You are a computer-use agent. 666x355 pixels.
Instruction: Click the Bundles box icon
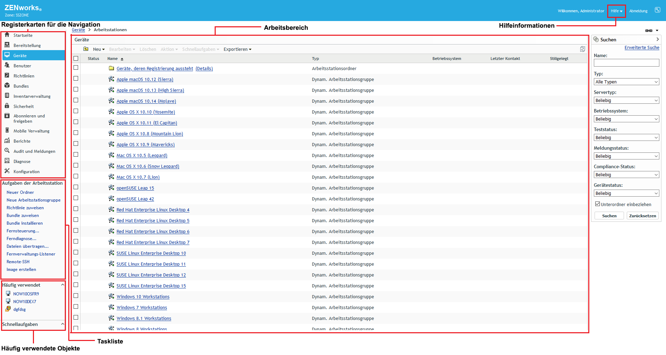7,86
